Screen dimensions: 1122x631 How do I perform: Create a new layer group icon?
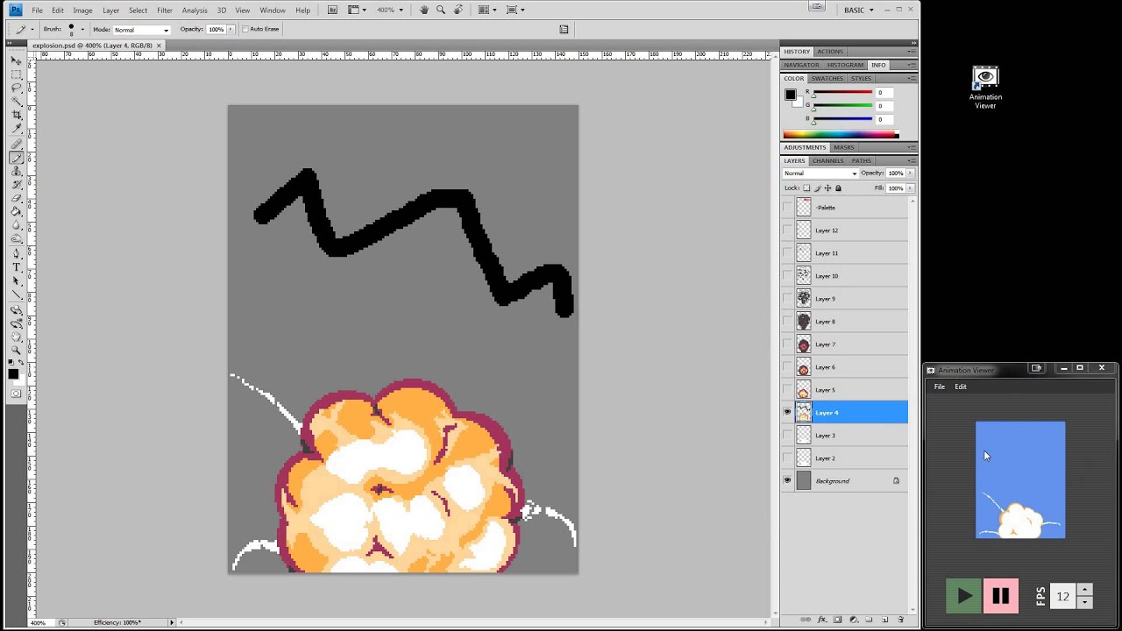pyautogui.click(x=869, y=620)
